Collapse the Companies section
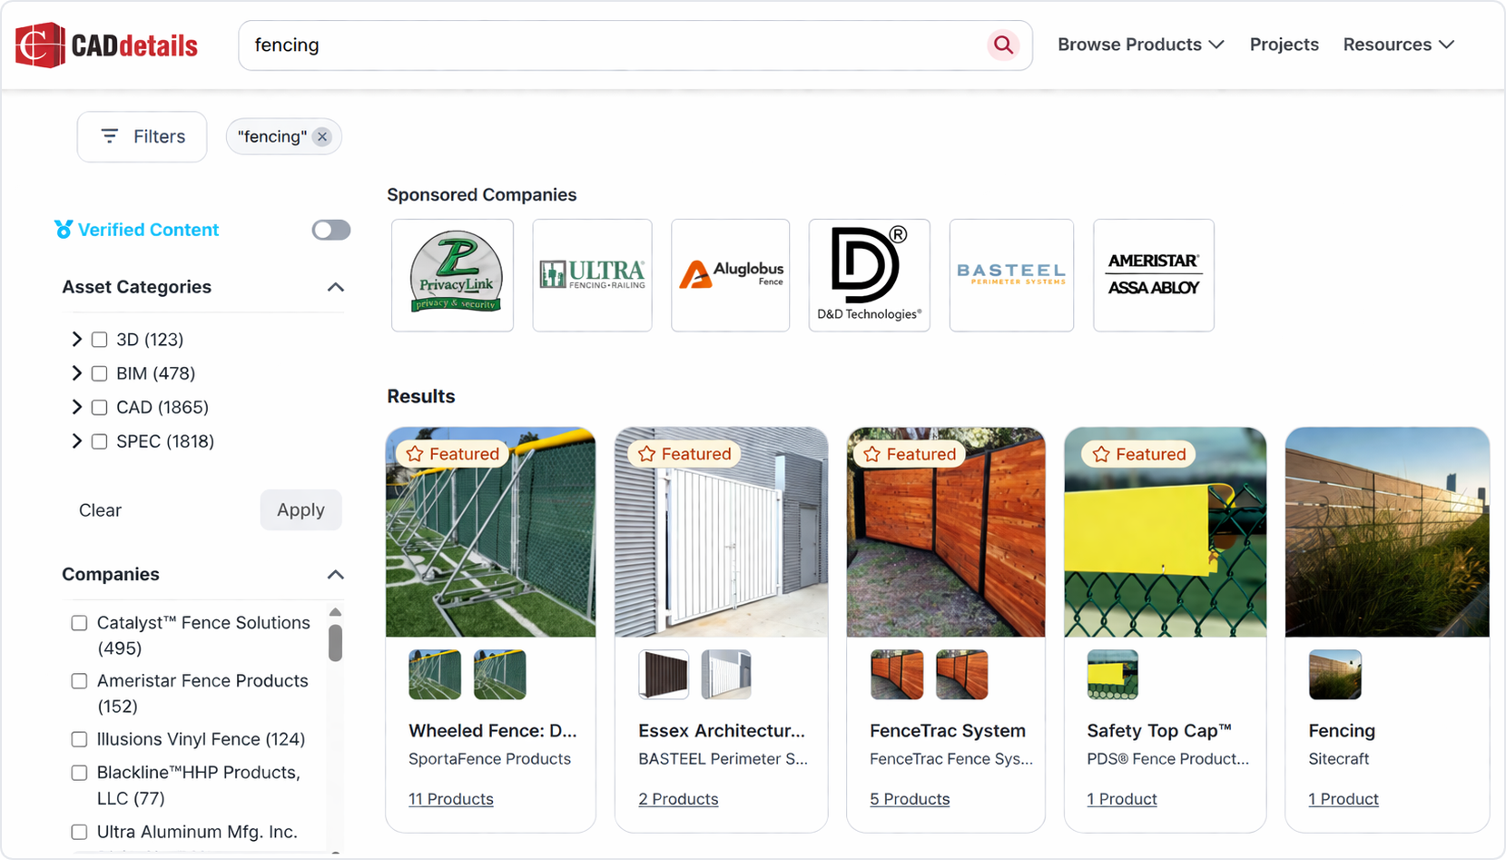Viewport: 1506px width, 860px height. click(336, 575)
